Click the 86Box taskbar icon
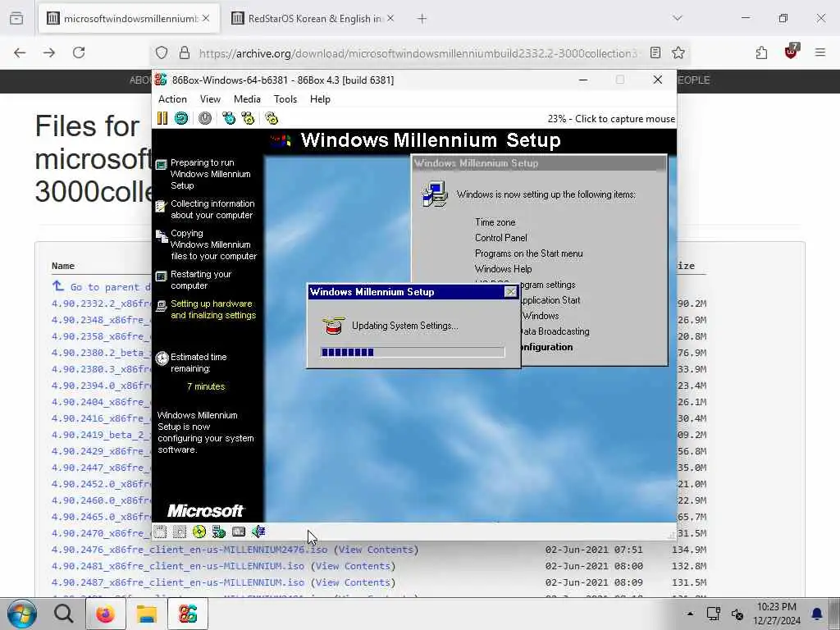840x630 pixels. pos(188,614)
